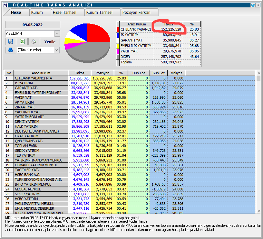Select the TOPLAM FARK row
Screen dimensions: 263x239
click(x=130, y=146)
